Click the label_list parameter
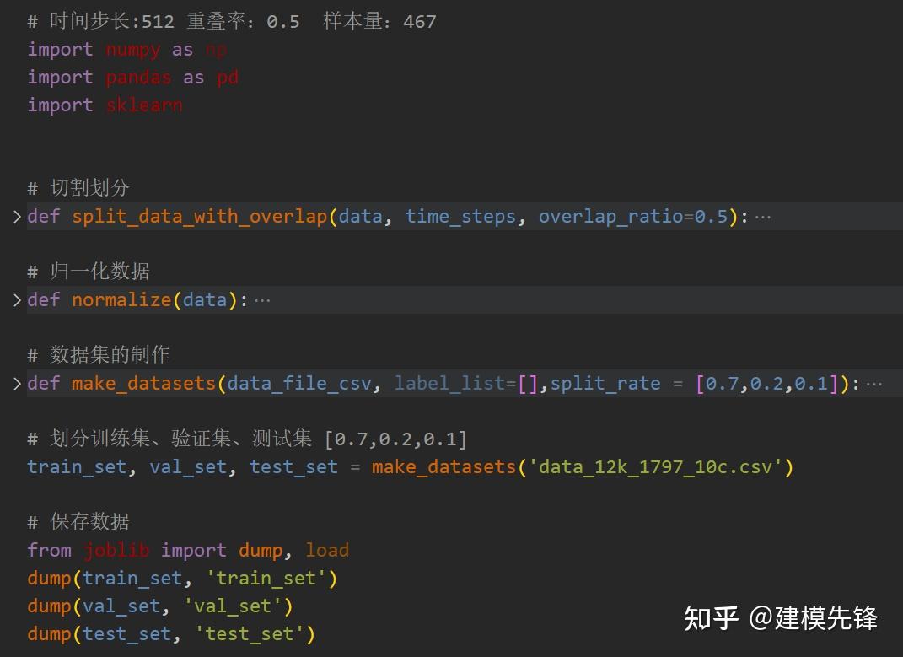Screen dimensions: 903x657 point(449,384)
